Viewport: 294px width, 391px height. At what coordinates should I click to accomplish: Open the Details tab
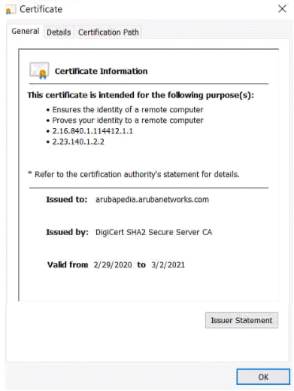(59, 32)
